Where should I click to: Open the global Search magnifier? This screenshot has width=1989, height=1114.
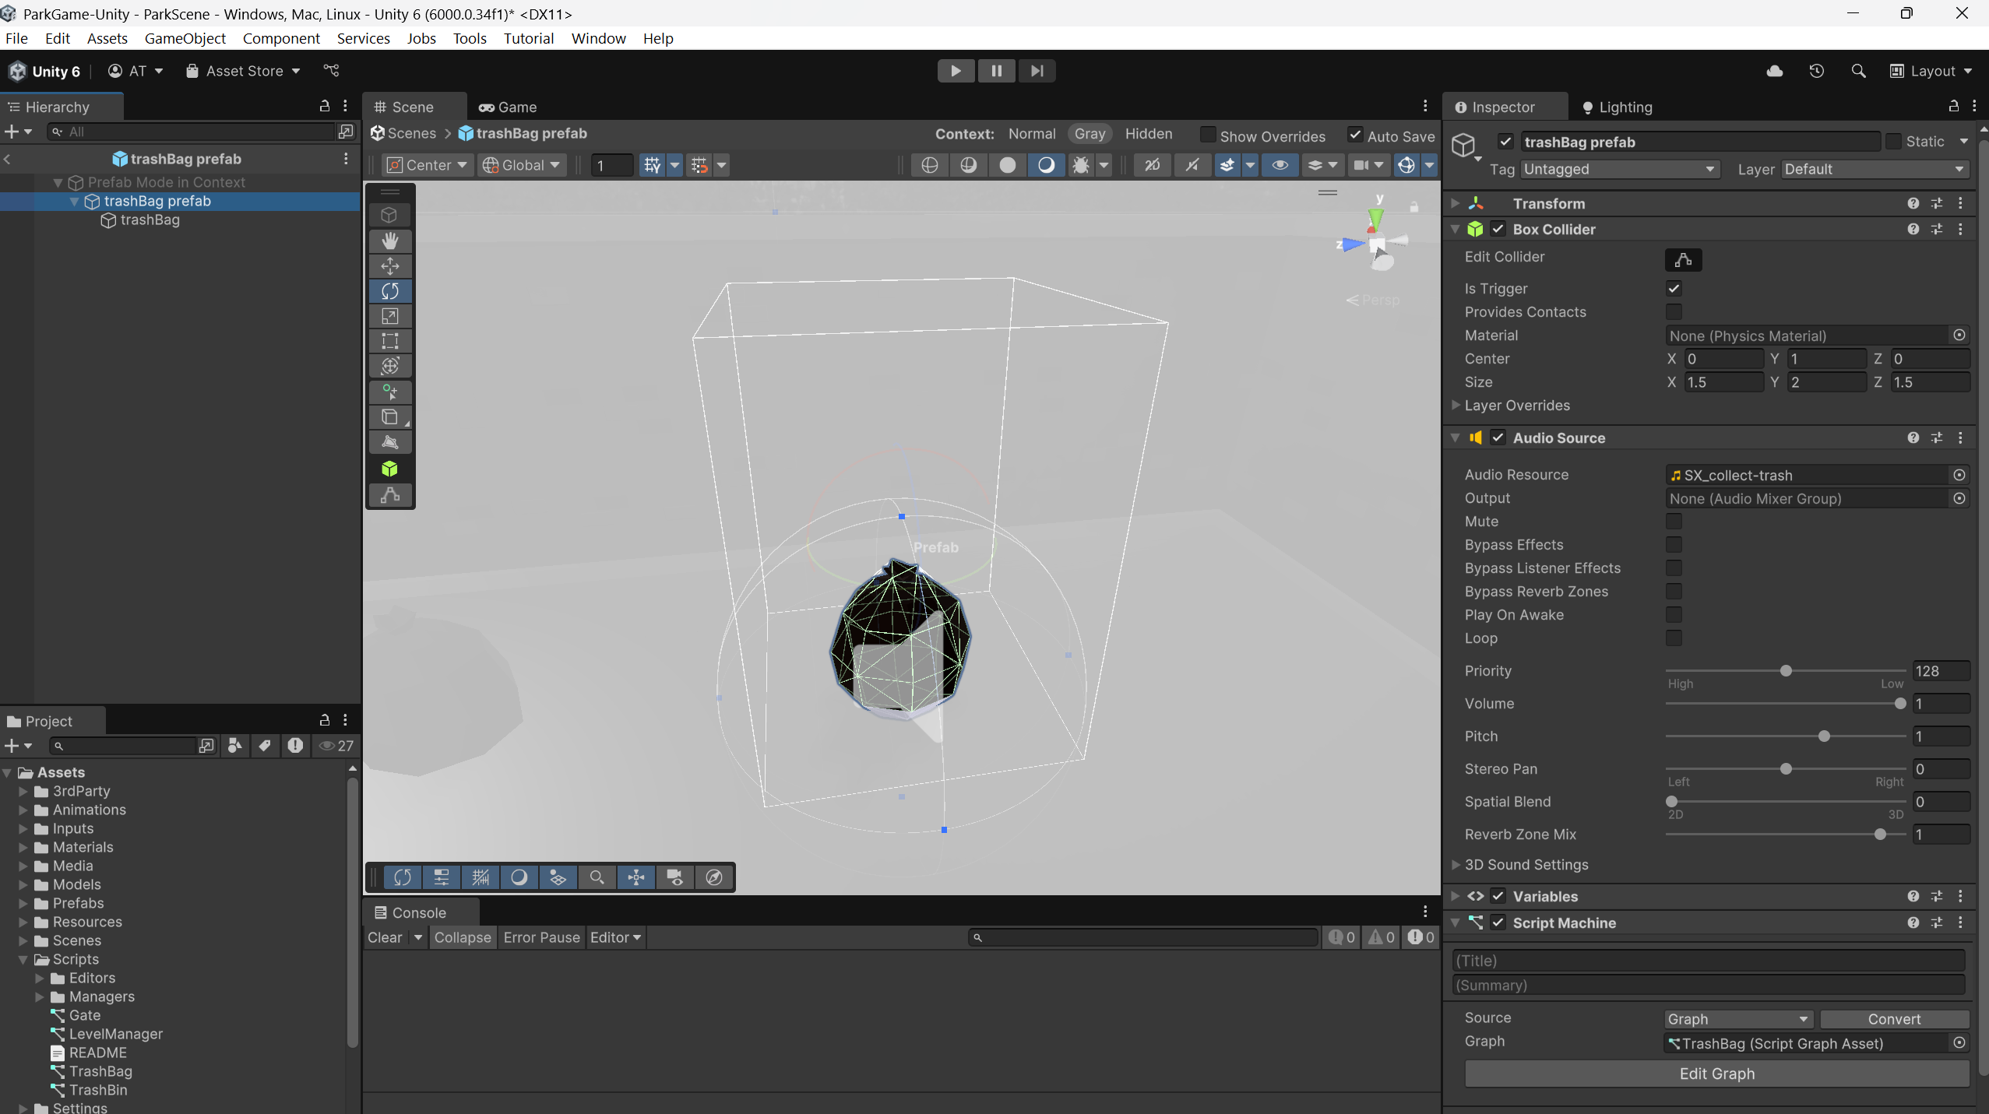(x=1858, y=71)
